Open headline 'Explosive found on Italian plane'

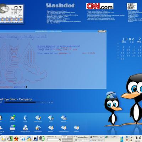point(98,14)
